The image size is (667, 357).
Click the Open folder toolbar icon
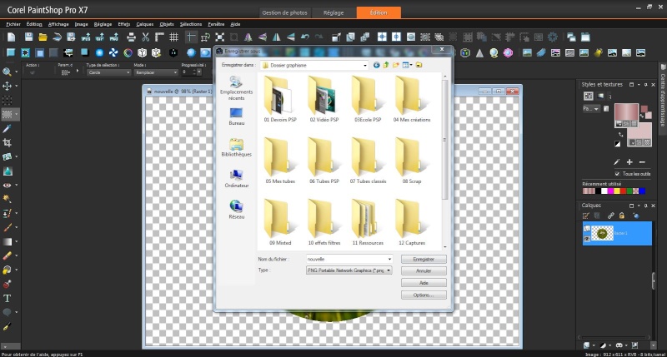point(43,37)
